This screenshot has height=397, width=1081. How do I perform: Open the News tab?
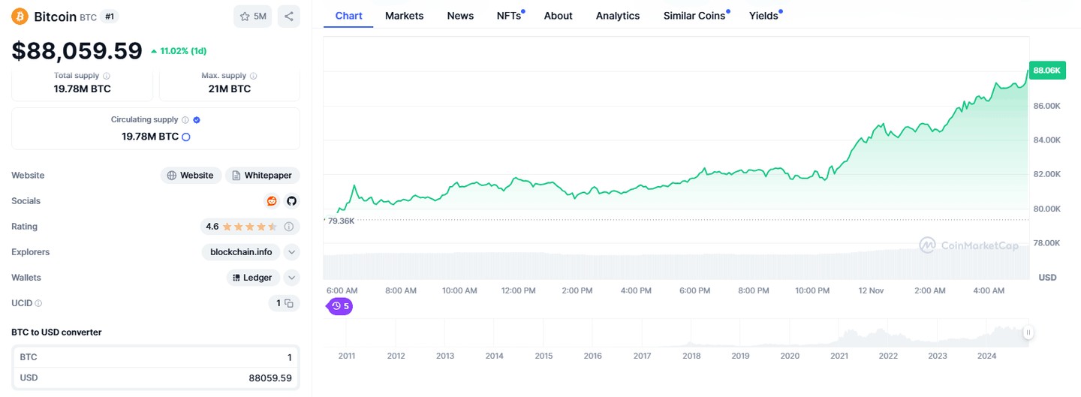[460, 16]
